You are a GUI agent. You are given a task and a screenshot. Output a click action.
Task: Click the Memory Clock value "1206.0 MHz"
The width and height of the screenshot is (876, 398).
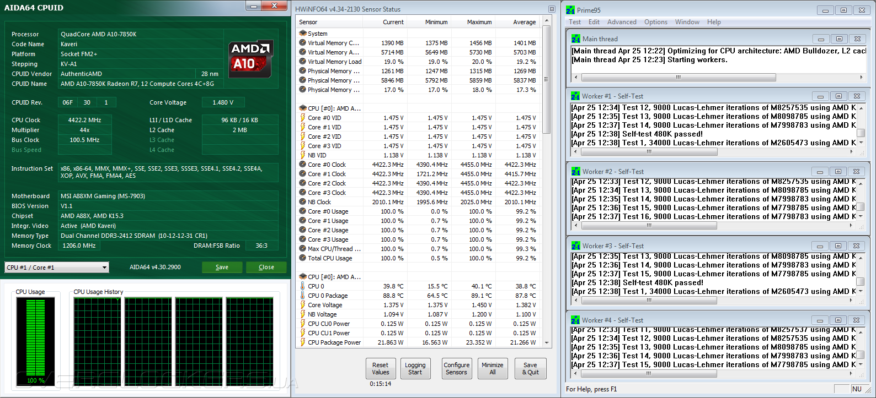tap(79, 246)
